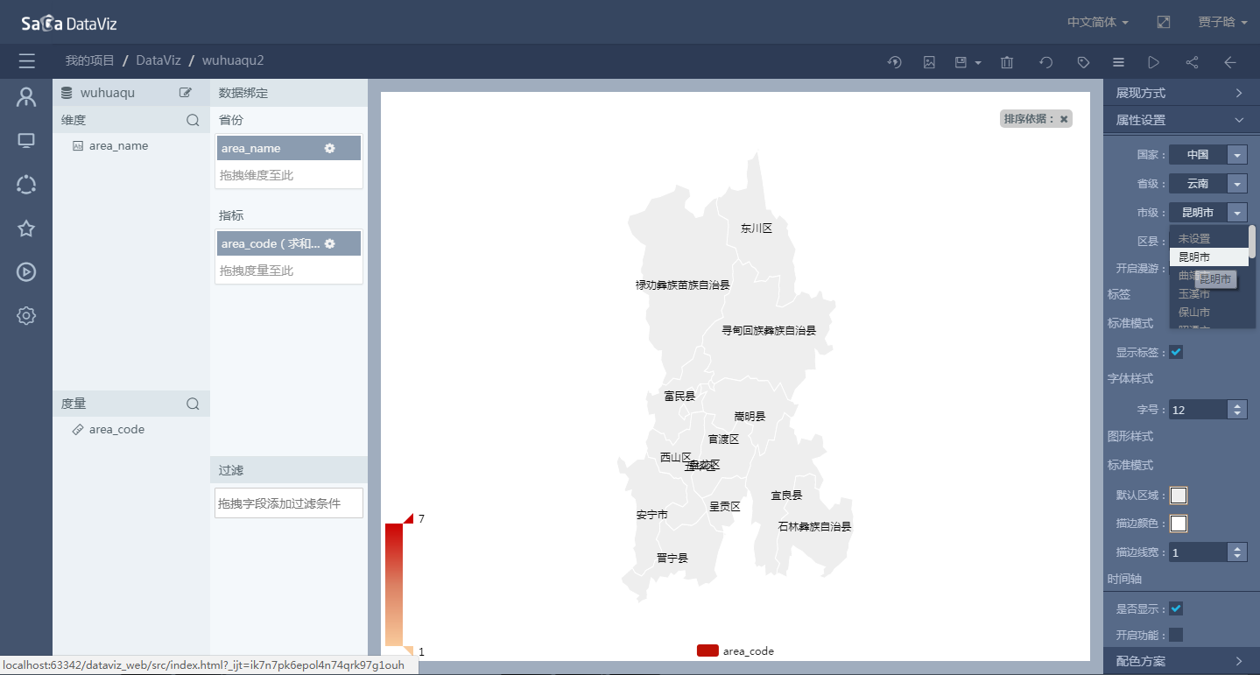Click the city dropdown list scrollbar
Viewport: 1260px width, 675px height.
[1252, 242]
